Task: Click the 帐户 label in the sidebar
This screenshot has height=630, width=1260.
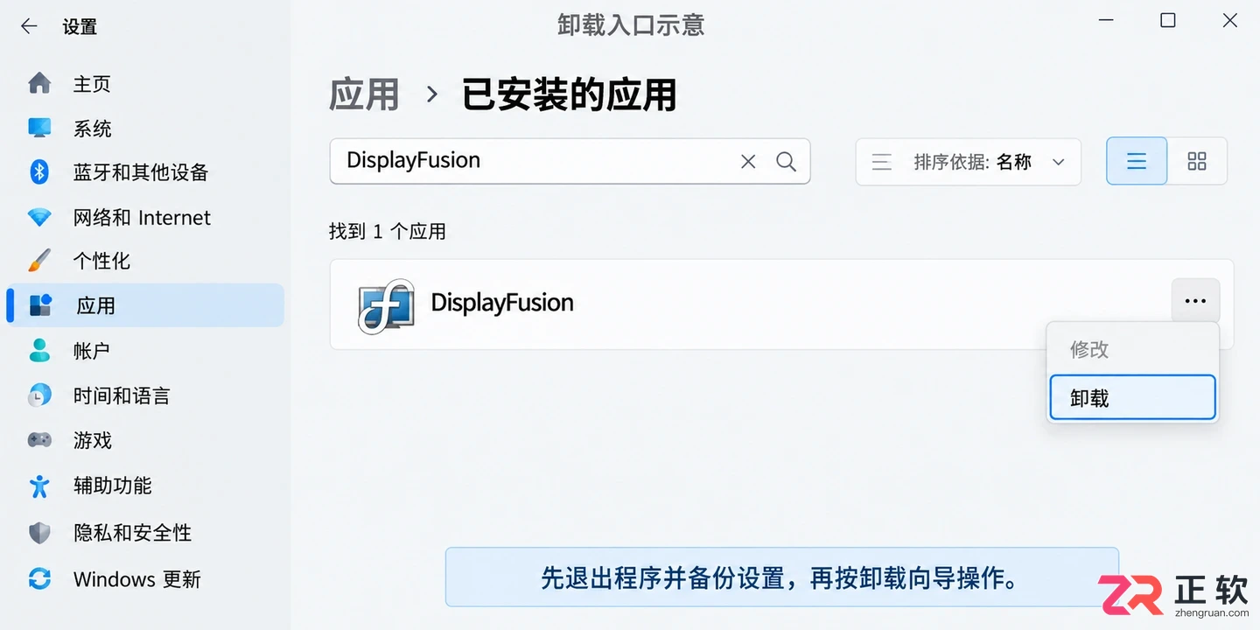Action: tap(92, 351)
